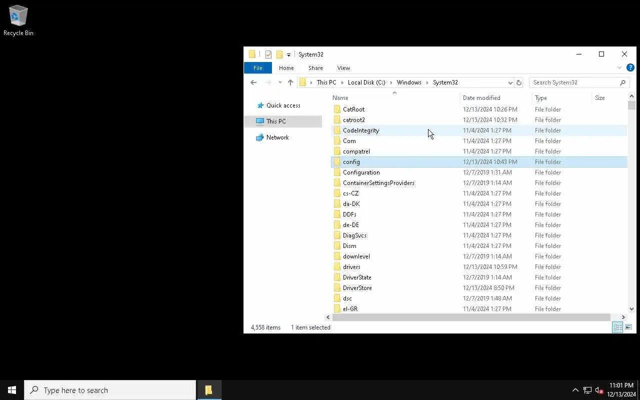The height and width of the screenshot is (400, 640).
Task: Select the da-DK folder icon
Action: (337, 204)
